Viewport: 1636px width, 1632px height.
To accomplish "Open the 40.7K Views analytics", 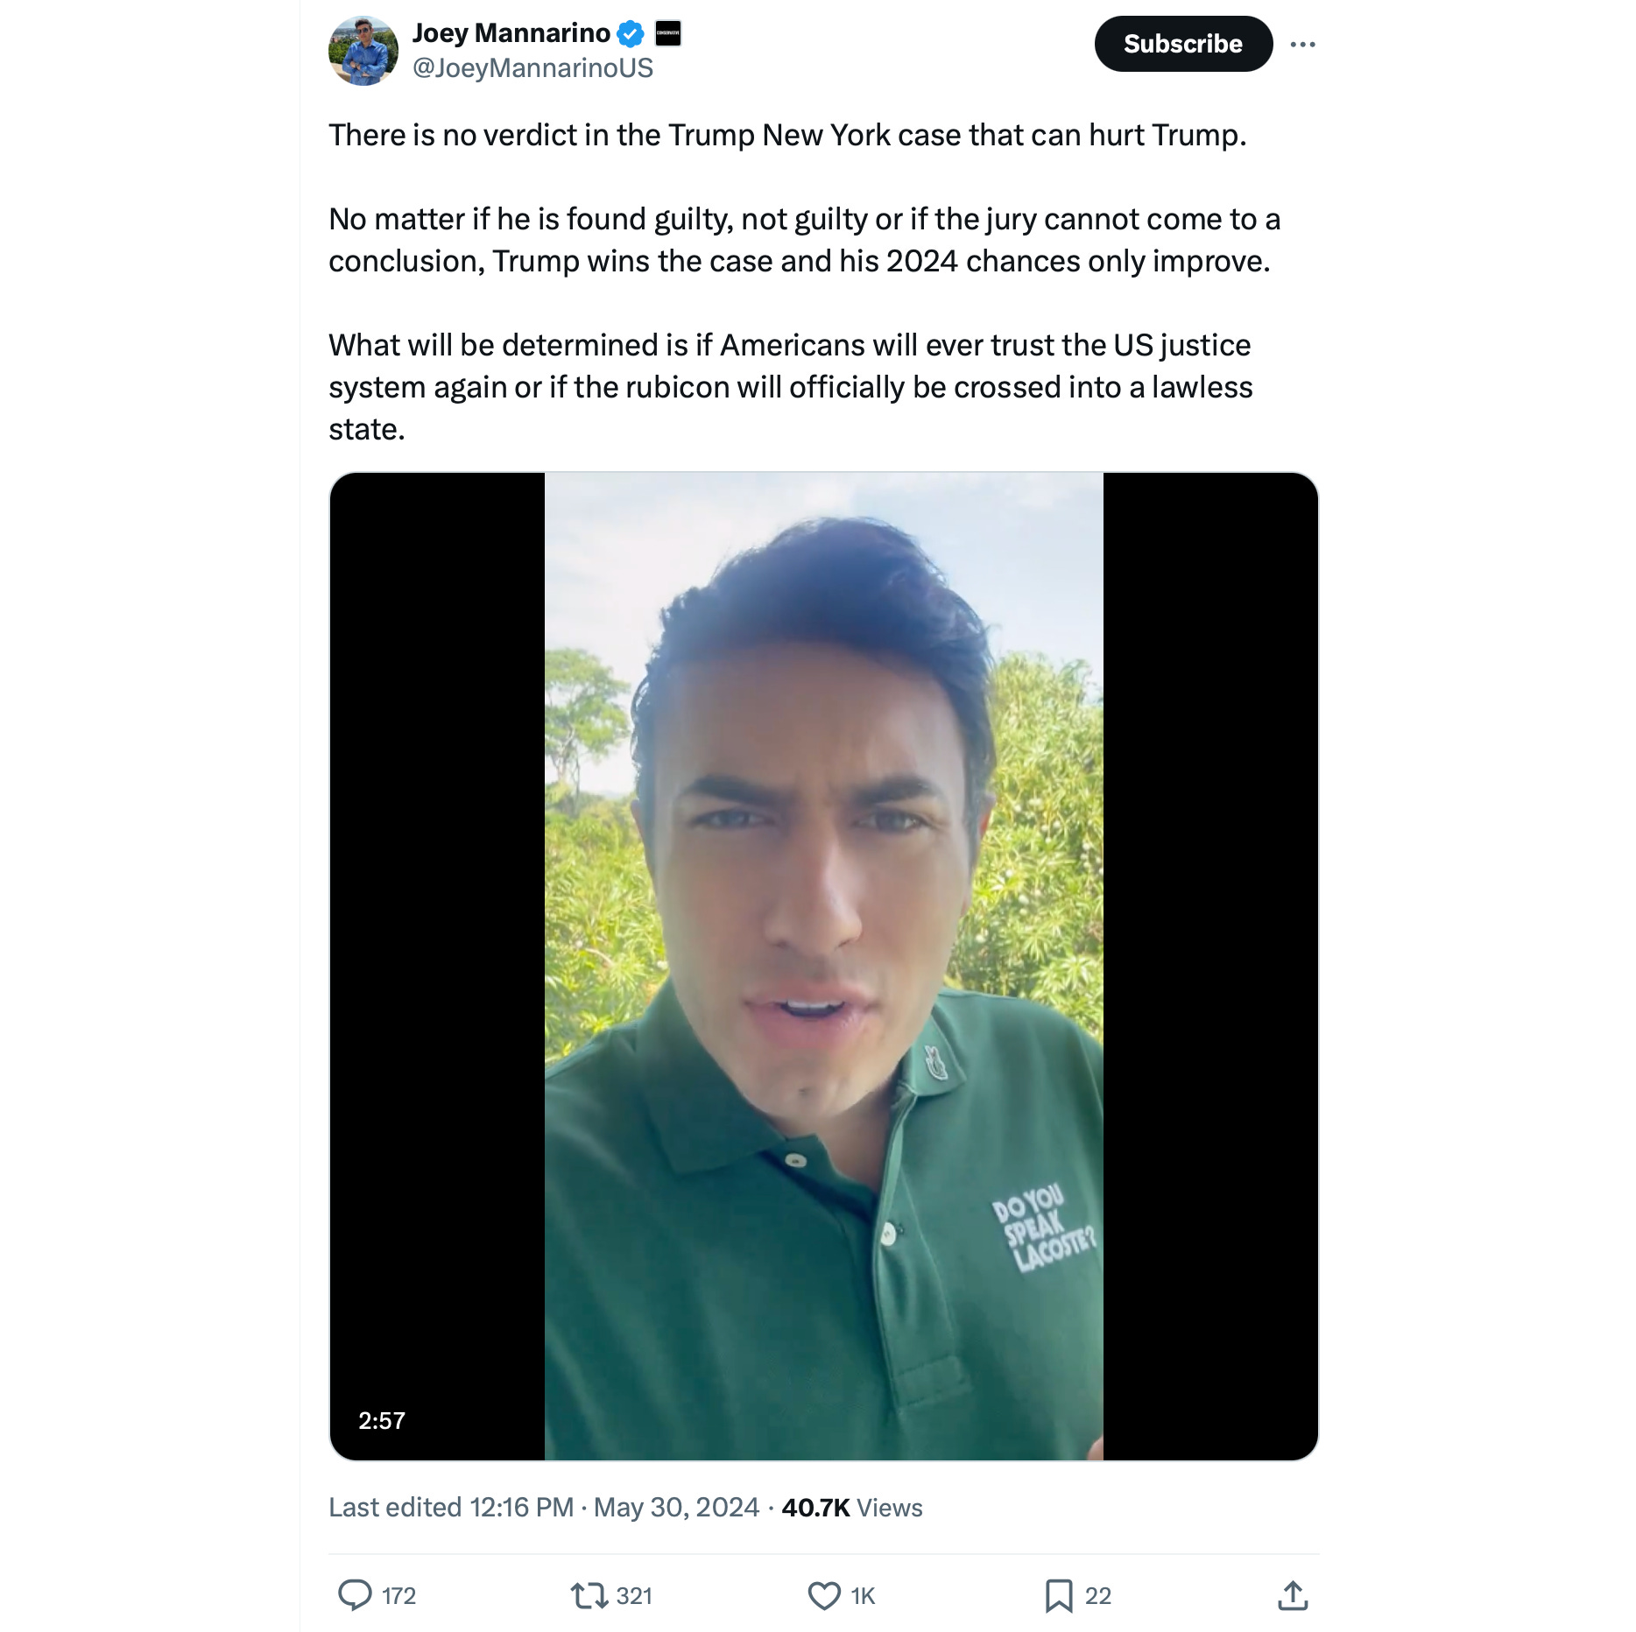I will [x=851, y=1507].
